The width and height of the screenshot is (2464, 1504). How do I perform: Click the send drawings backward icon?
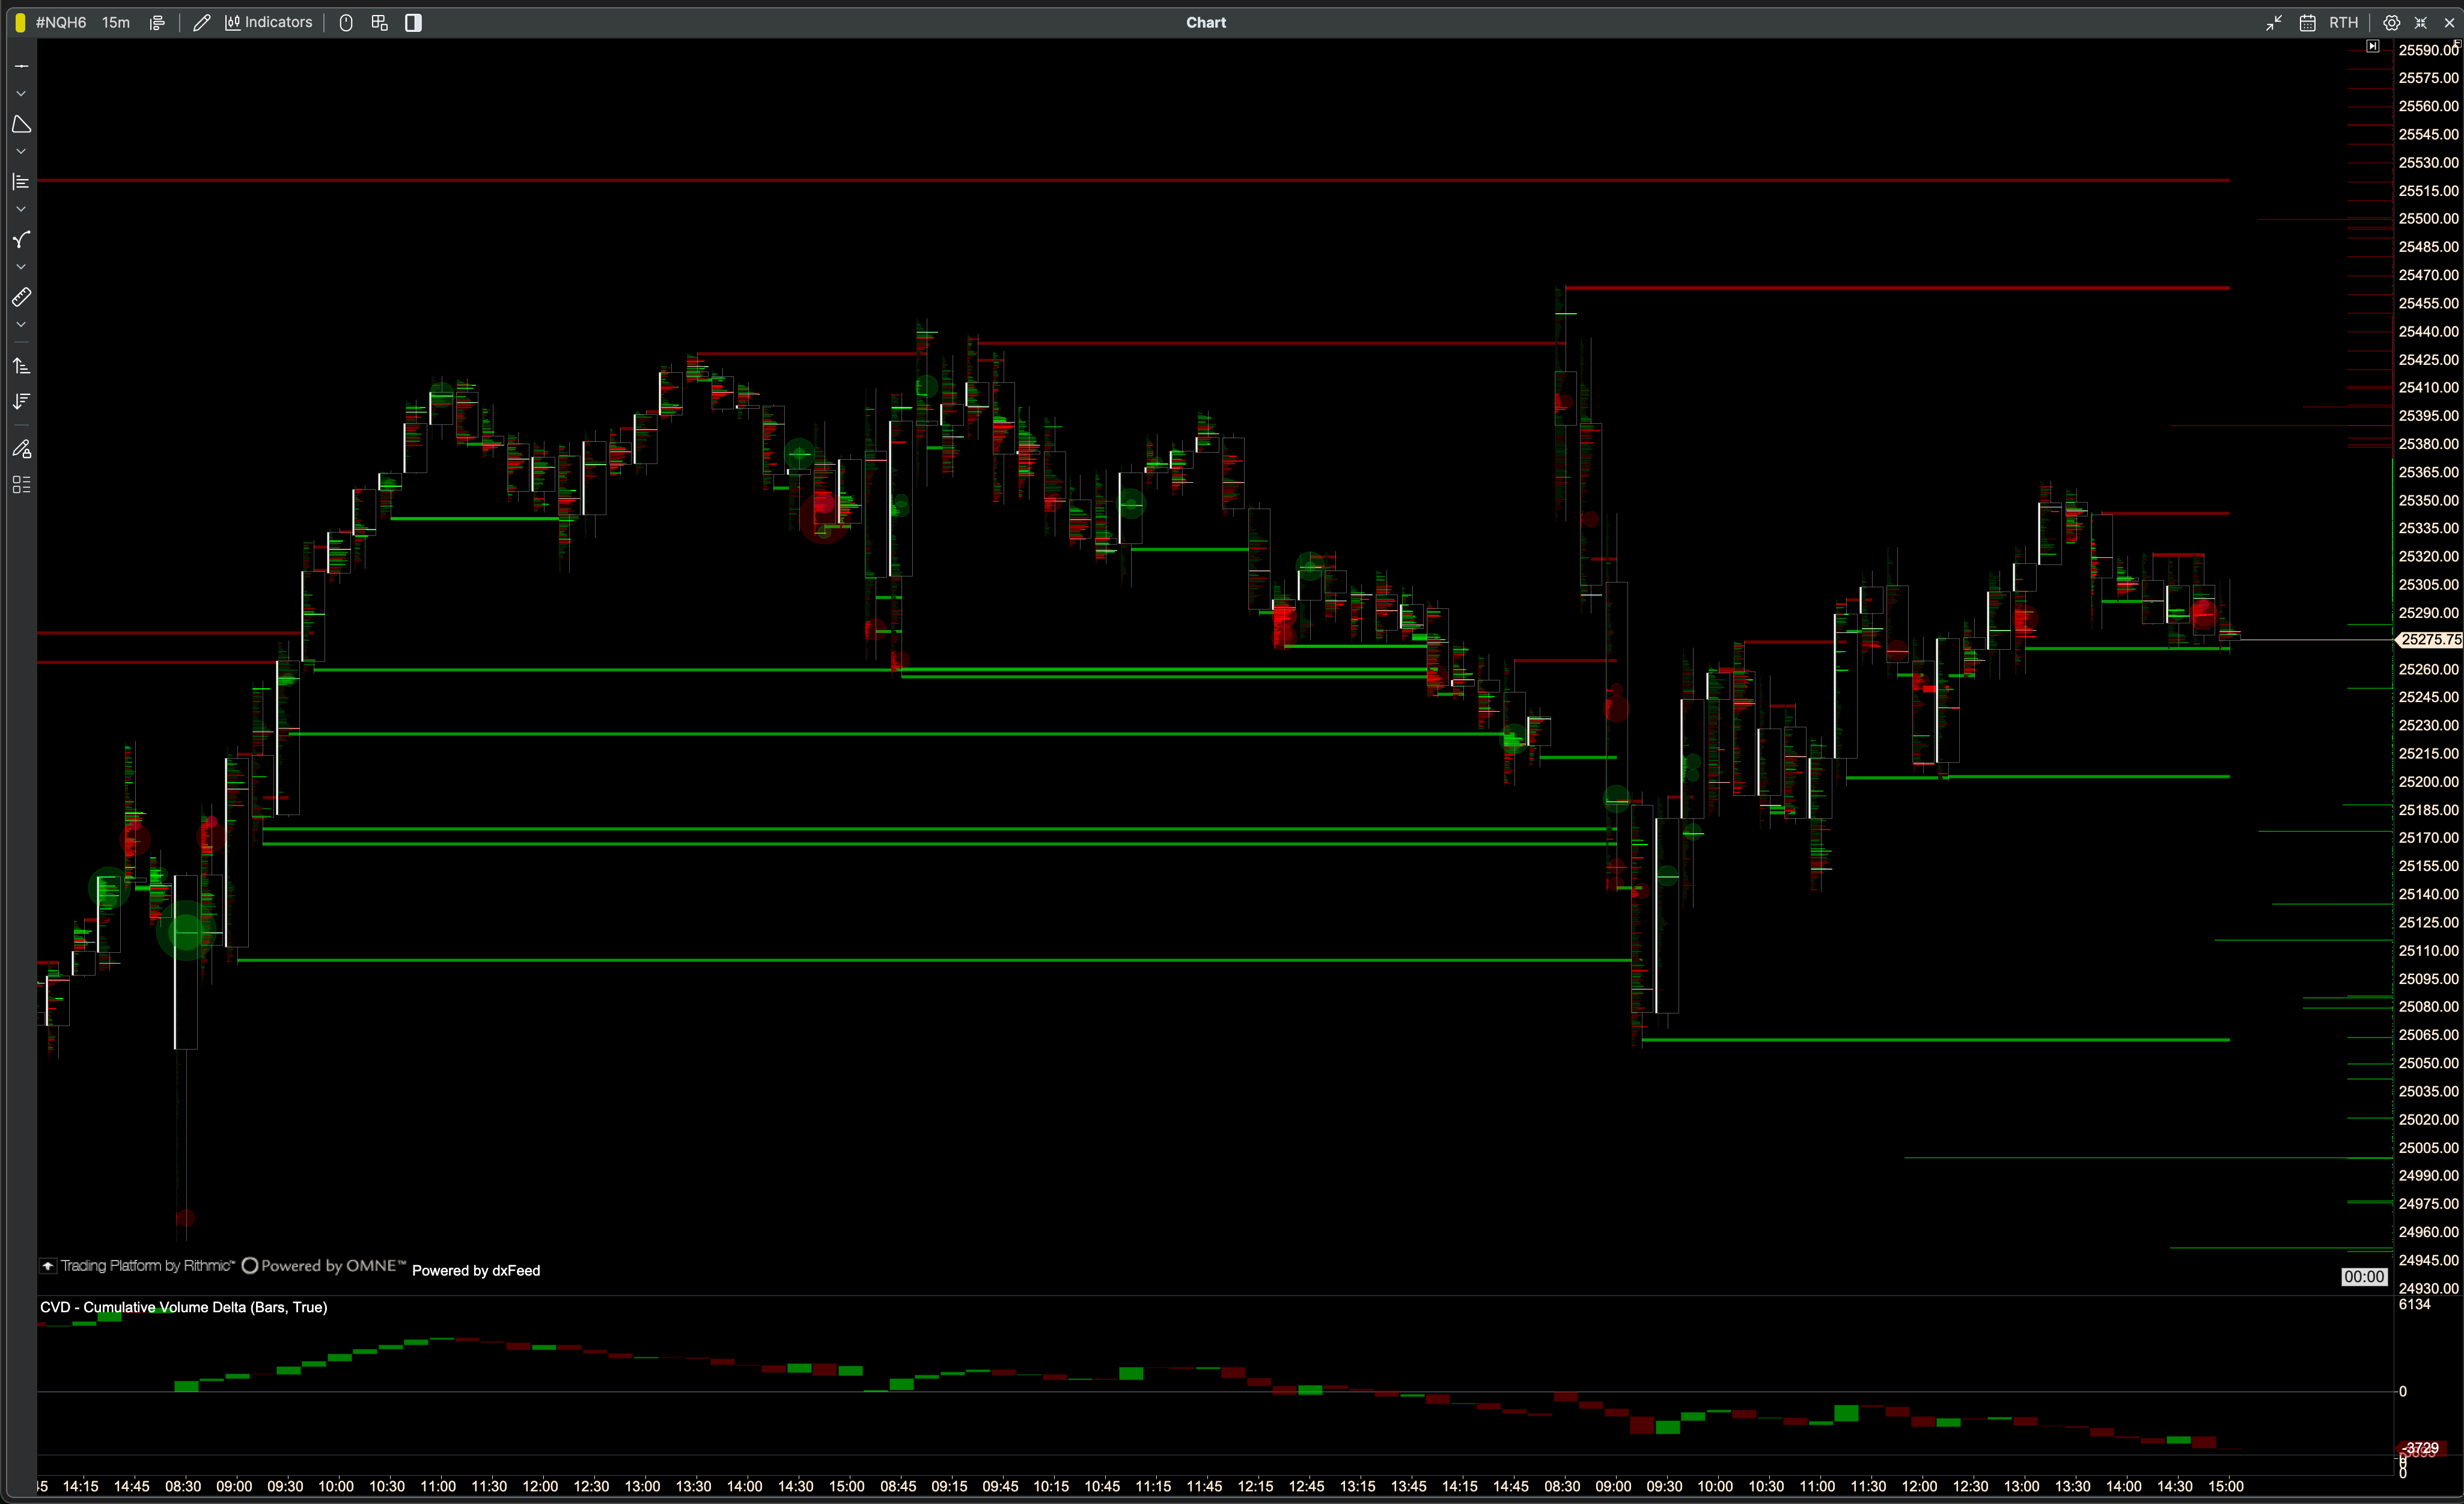coord(21,402)
